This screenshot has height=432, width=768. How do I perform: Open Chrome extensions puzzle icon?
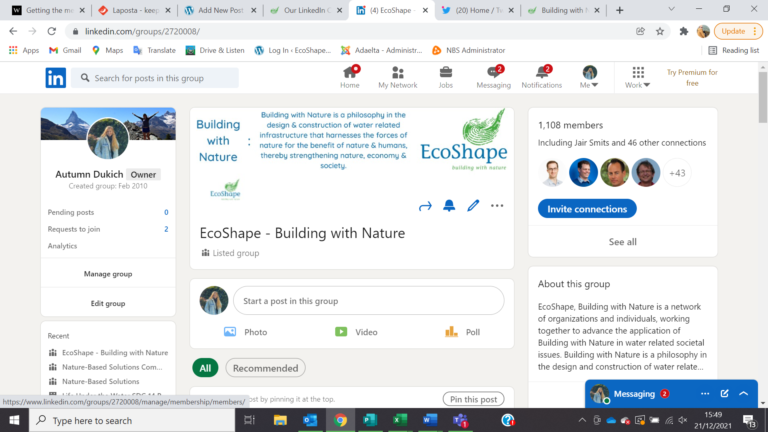(684, 31)
